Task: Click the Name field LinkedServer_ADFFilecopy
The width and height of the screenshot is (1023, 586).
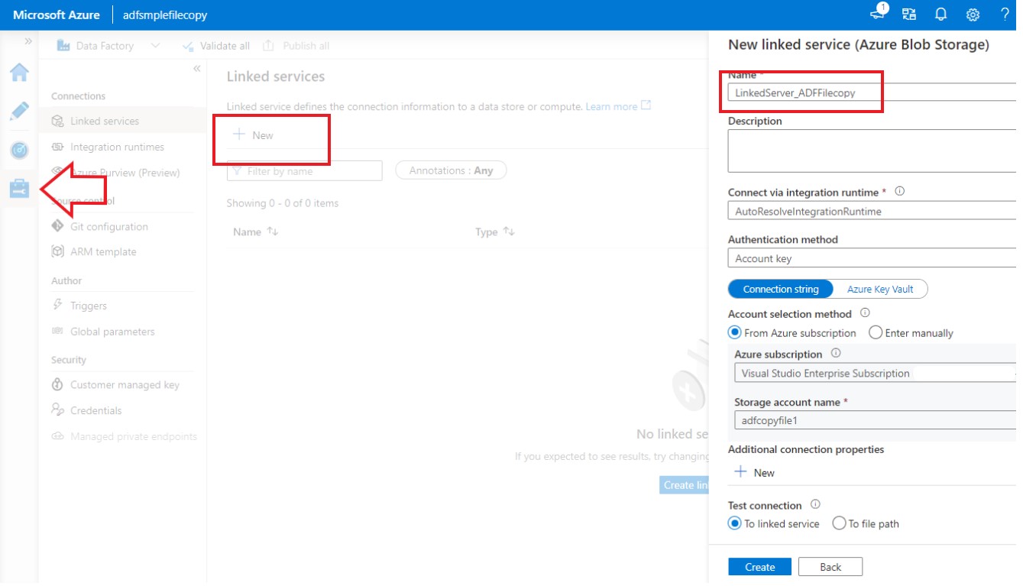Action: (872, 92)
